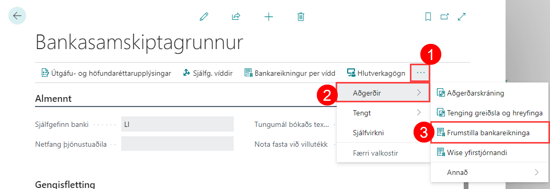
Task: Click the Netfang þjónustuaðila field
Action: [x=177, y=144]
